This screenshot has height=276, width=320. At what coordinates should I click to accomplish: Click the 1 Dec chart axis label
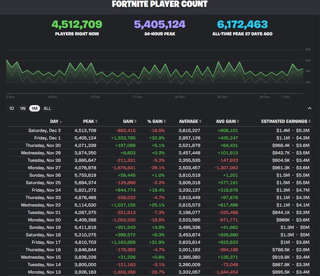(x=286, y=97)
